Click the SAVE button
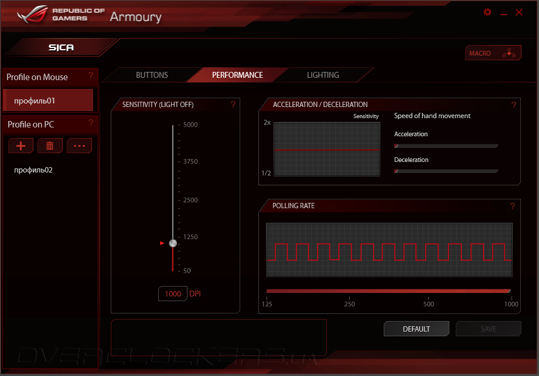 489,329
